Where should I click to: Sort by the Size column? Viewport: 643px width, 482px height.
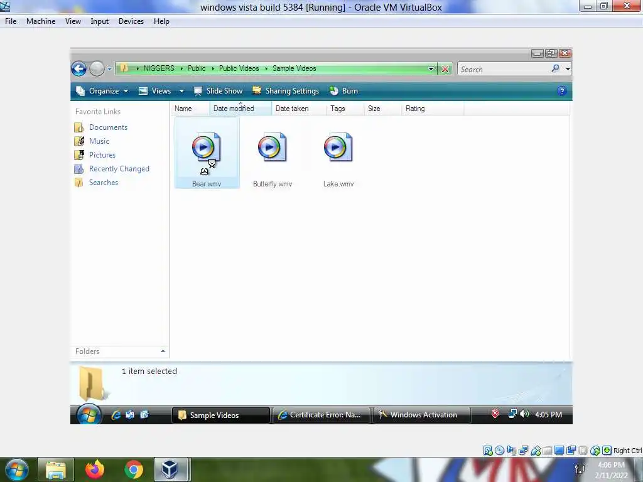(x=382, y=109)
